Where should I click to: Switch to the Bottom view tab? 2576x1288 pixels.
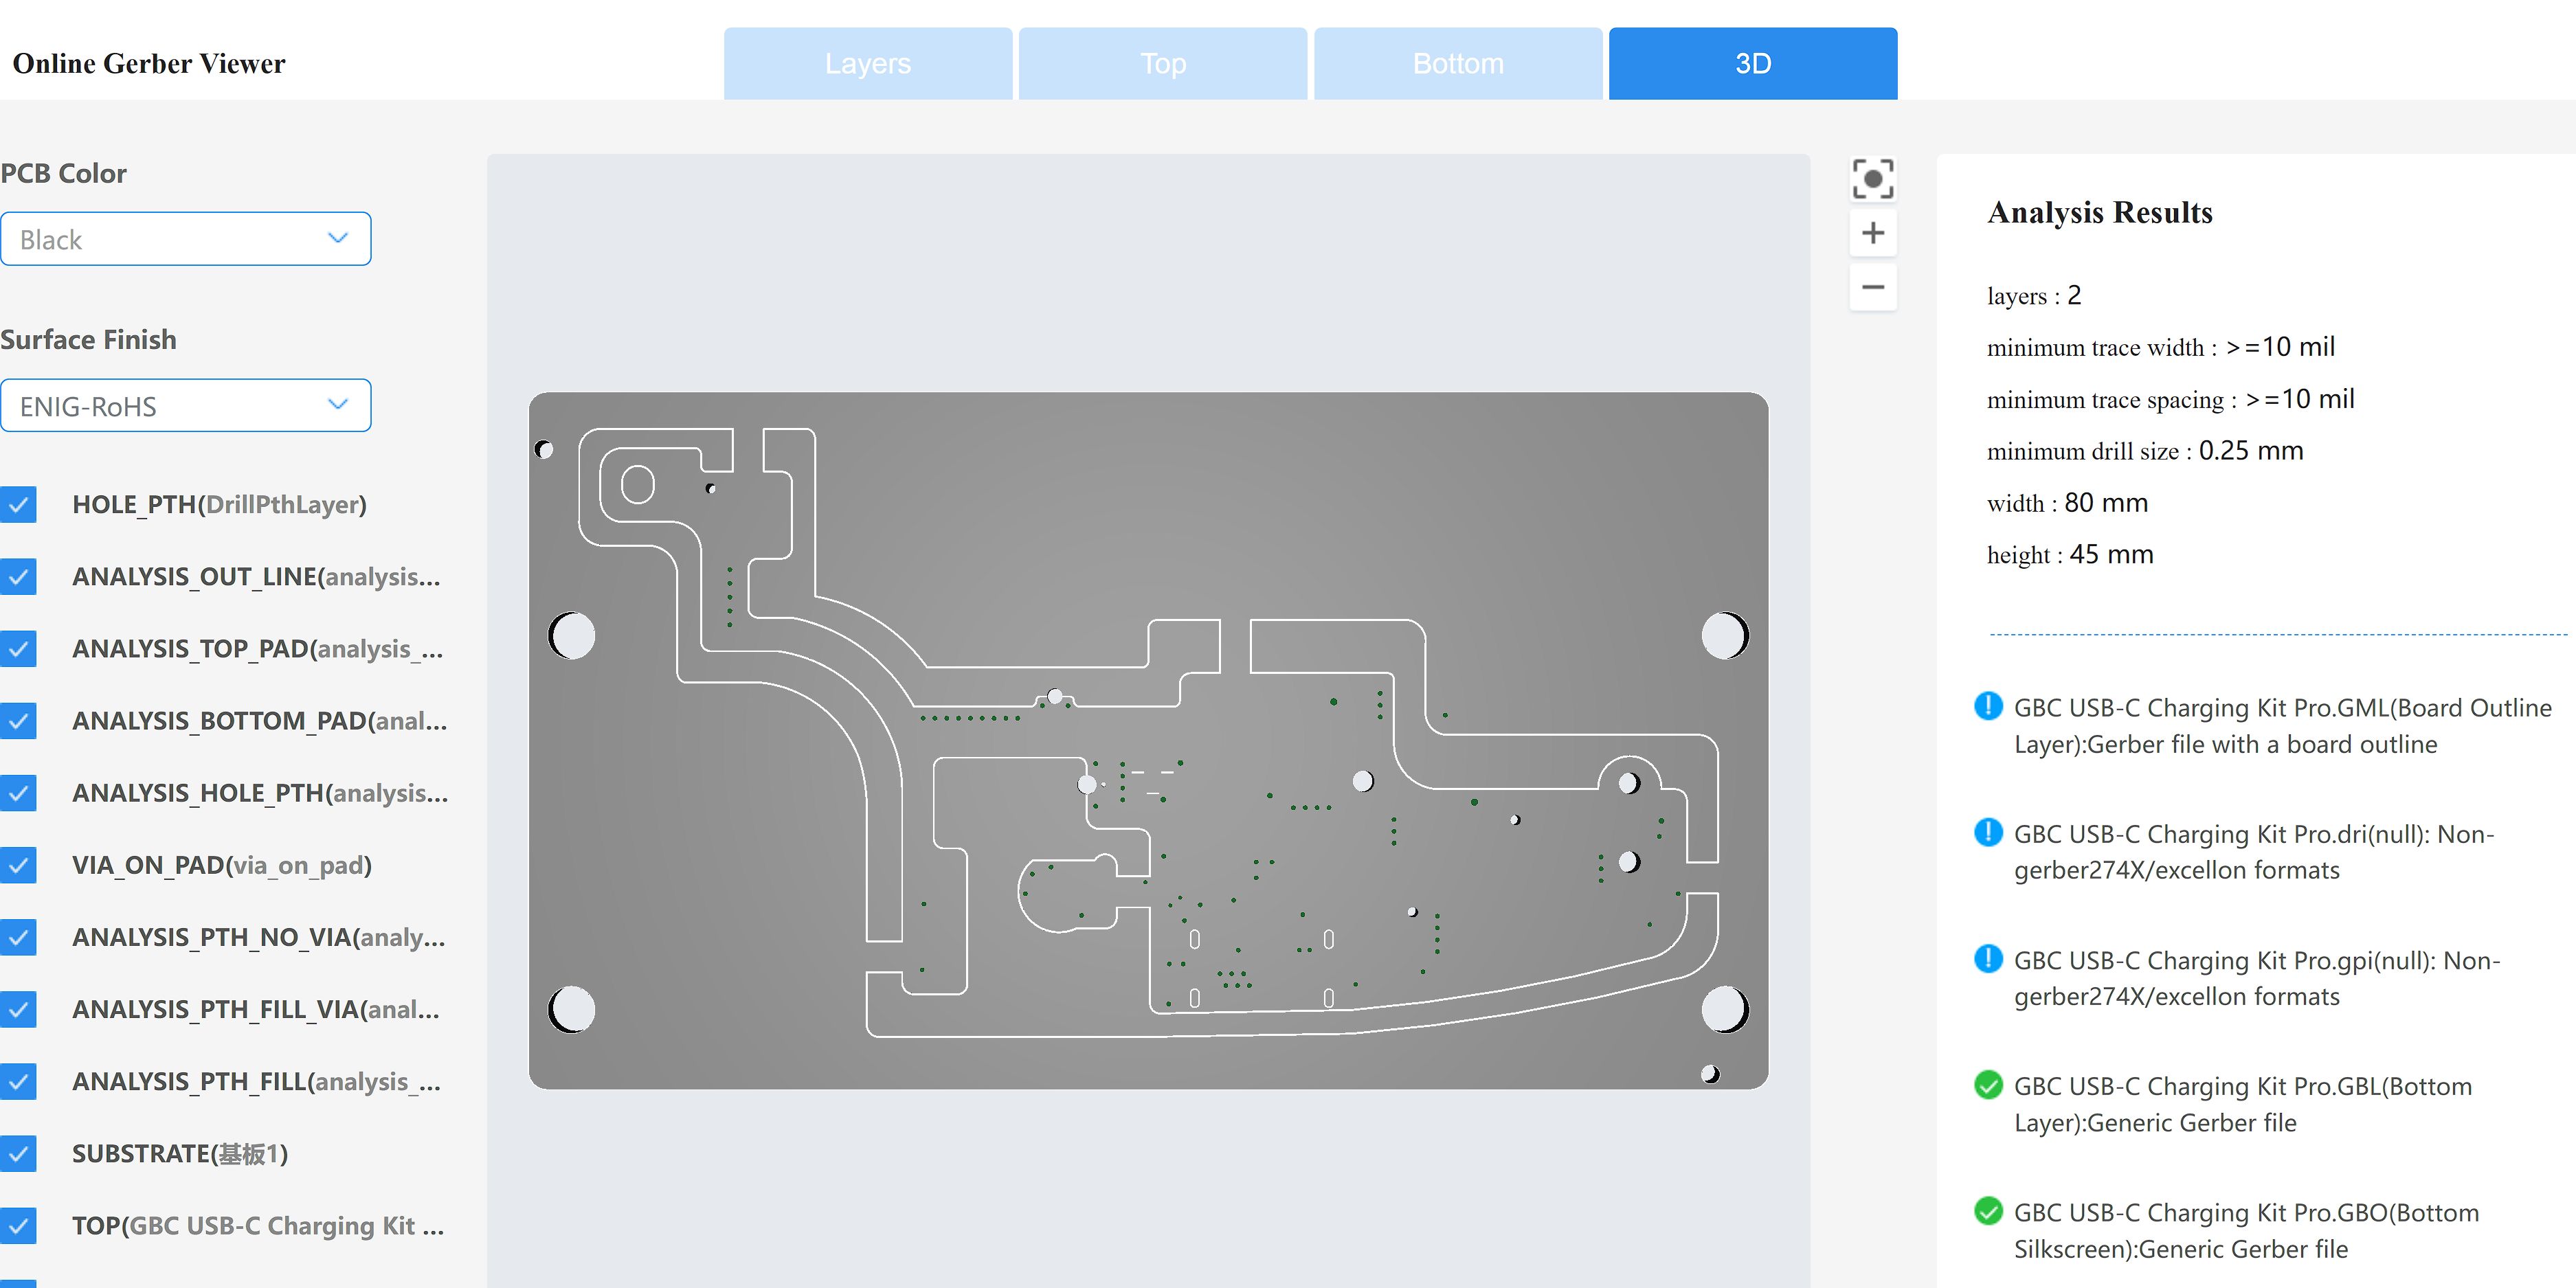click(1457, 64)
